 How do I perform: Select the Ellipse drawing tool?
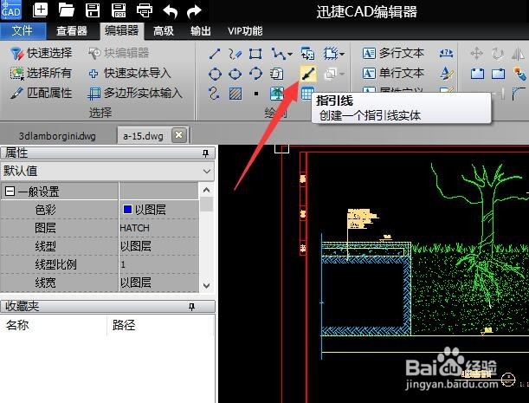tap(235, 74)
